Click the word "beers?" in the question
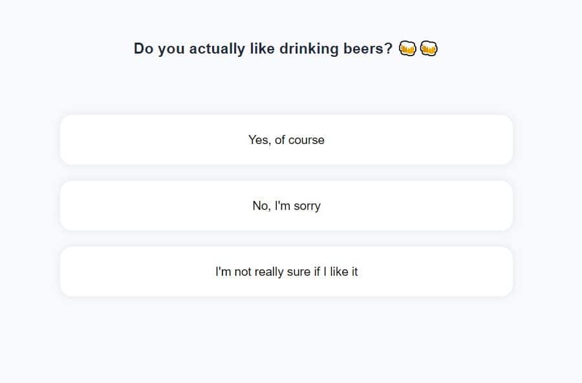The height and width of the screenshot is (383, 582). [367, 49]
